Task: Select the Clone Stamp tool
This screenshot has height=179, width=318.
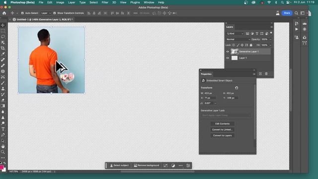Action: point(3,89)
